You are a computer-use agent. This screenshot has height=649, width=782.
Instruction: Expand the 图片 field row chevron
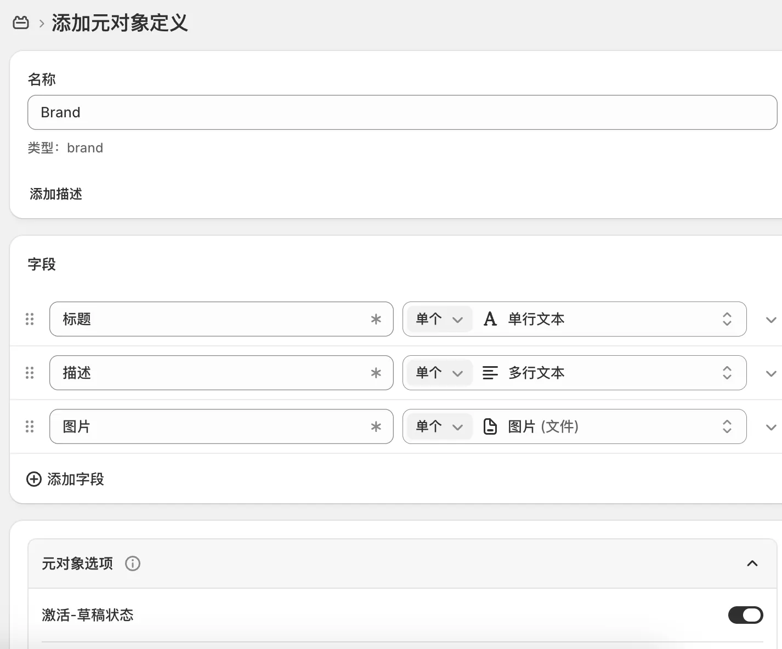click(x=771, y=428)
